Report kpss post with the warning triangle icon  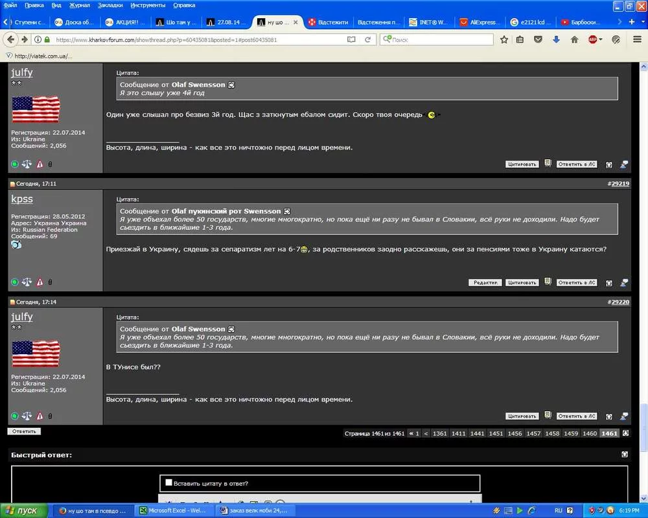pos(40,282)
